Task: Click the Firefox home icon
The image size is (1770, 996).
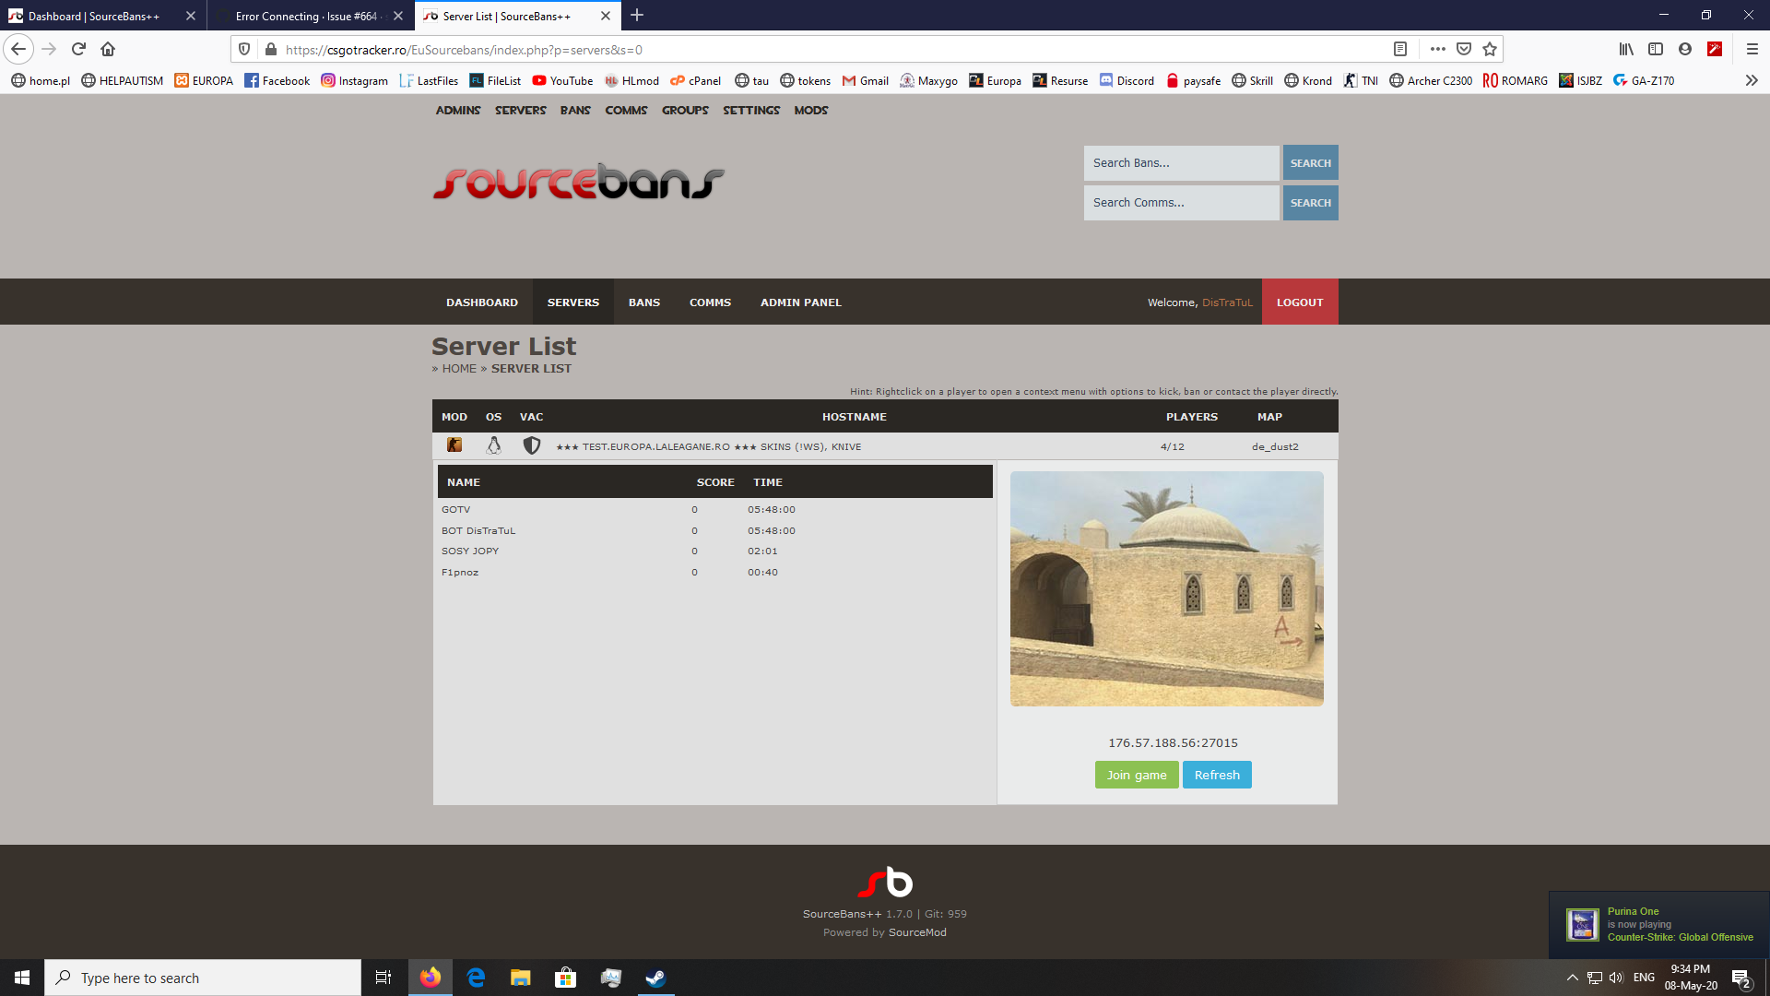Action: coord(108,50)
